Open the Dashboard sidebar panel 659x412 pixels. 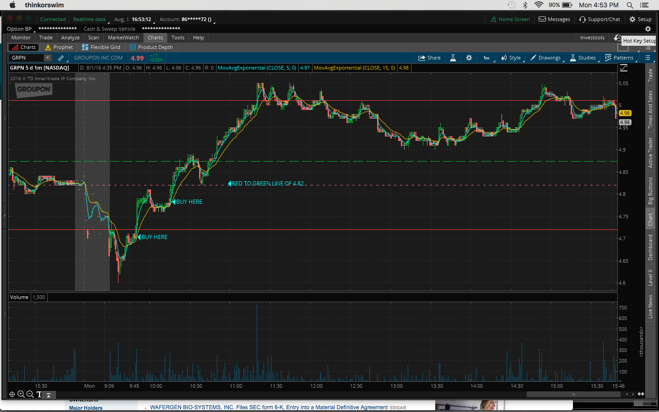click(650, 247)
